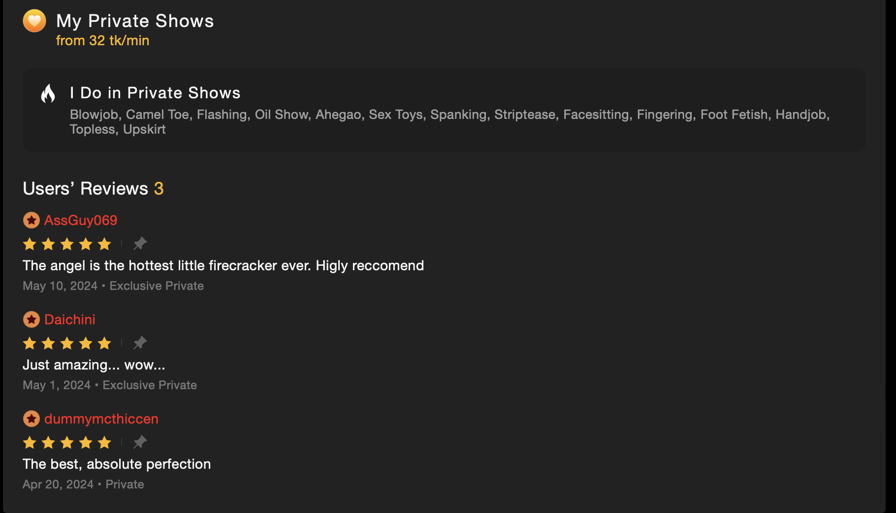The image size is (896, 513).
Task: Click the five-star rating on AssGuy069's review
Action: click(67, 244)
